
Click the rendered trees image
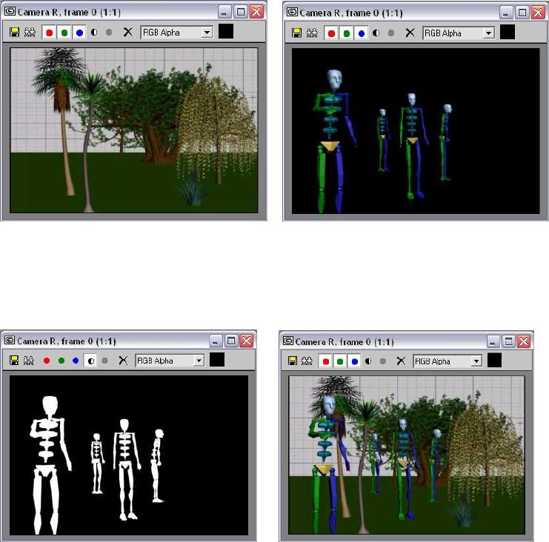[134, 130]
